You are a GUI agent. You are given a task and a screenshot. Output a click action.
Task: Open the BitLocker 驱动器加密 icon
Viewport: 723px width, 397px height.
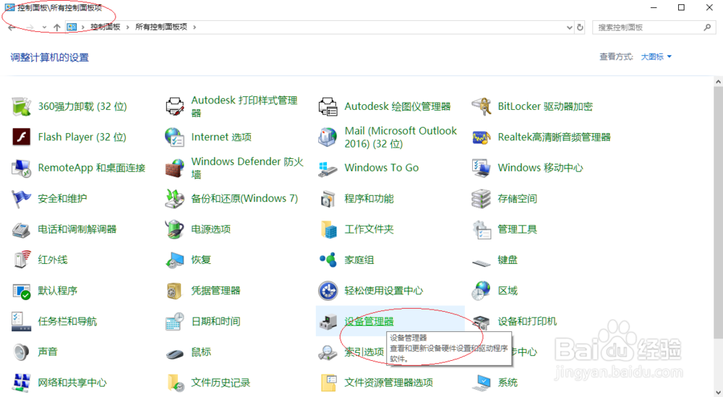[x=482, y=106]
